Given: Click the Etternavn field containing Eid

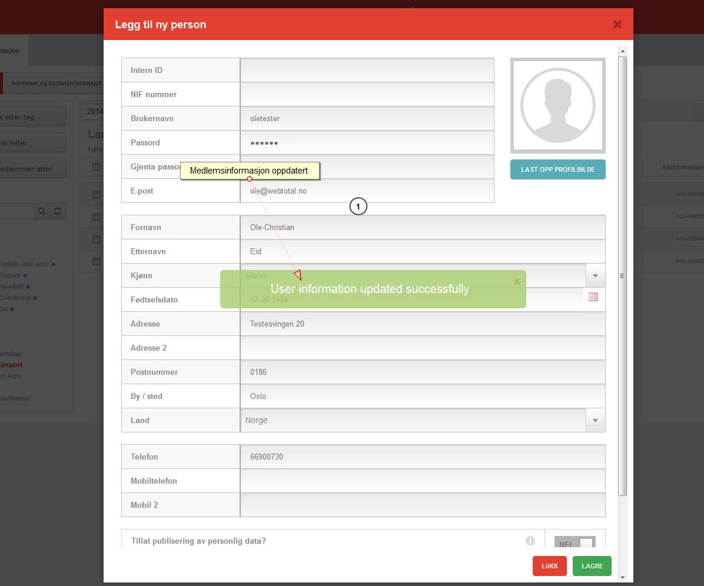Looking at the screenshot, I should (x=423, y=251).
